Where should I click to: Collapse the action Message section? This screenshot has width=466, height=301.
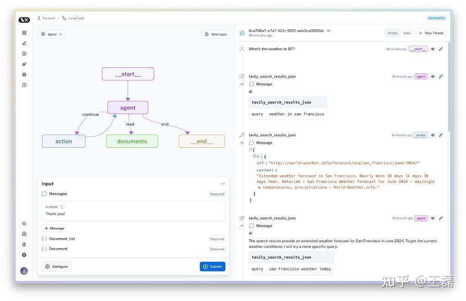[242, 143]
